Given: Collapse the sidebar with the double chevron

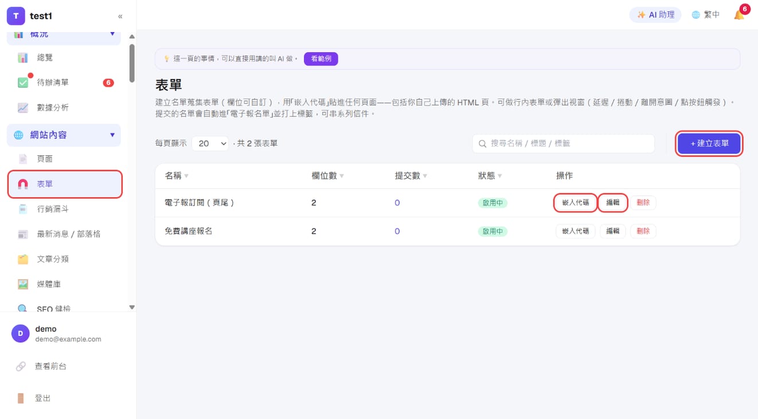Looking at the screenshot, I should (x=120, y=16).
